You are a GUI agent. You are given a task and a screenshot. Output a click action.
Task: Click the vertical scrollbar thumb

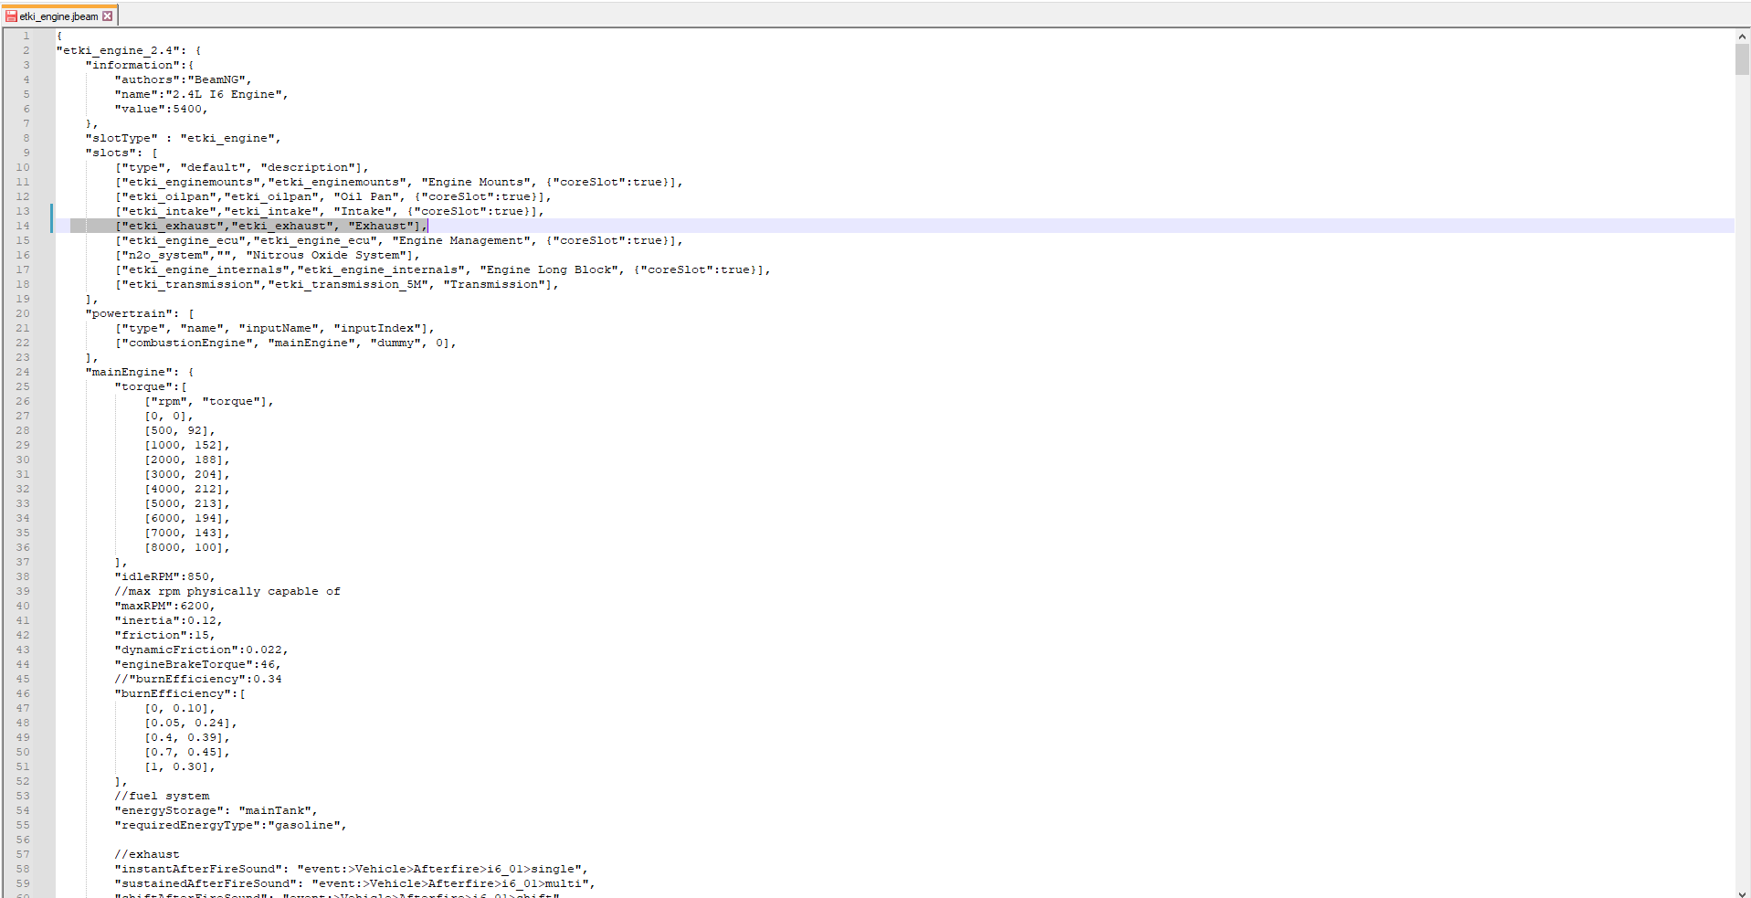(x=1742, y=58)
